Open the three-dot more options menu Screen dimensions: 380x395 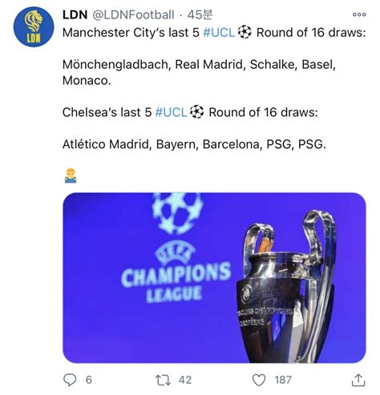pos(359,14)
